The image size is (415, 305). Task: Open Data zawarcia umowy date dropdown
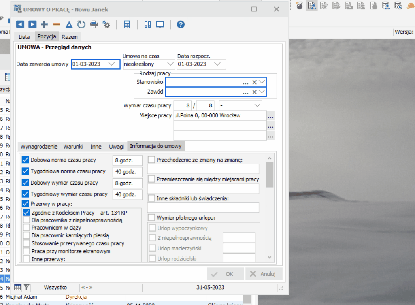[112, 64]
